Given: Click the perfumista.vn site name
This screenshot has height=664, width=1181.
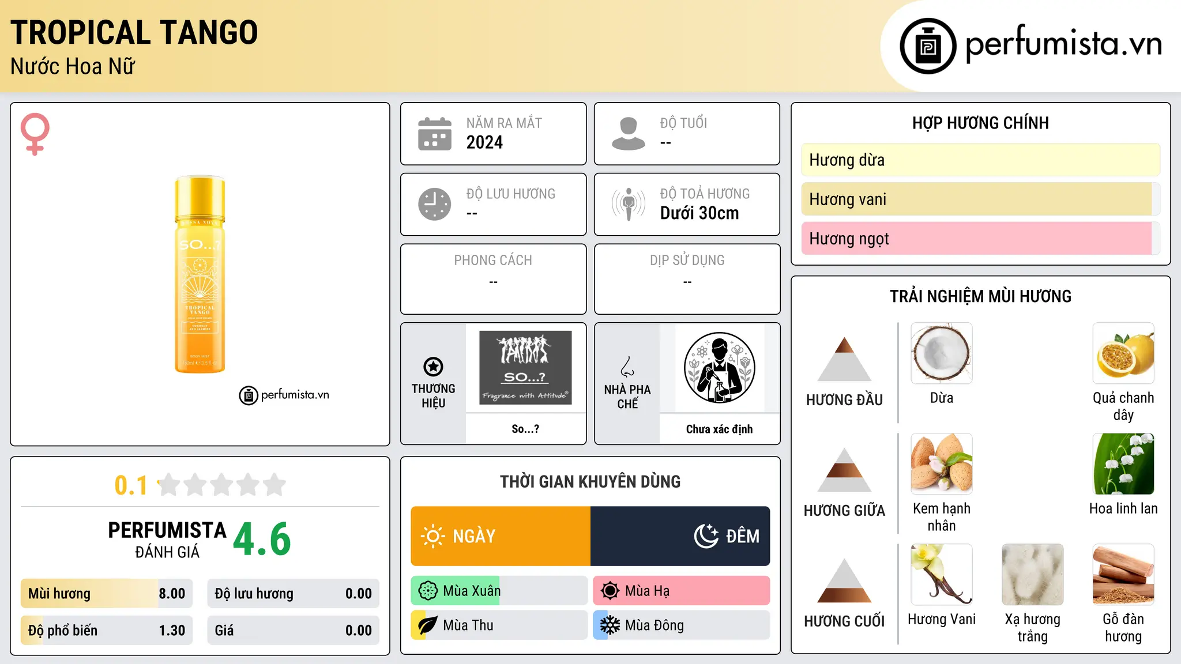Looking at the screenshot, I should pos(1064,44).
